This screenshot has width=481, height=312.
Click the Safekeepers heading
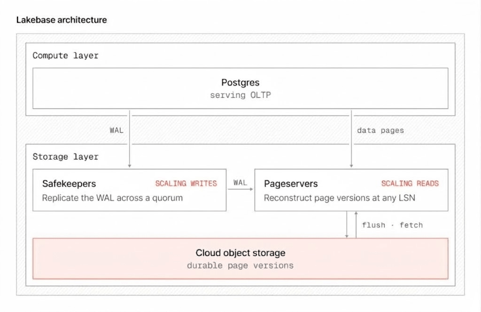[69, 184]
